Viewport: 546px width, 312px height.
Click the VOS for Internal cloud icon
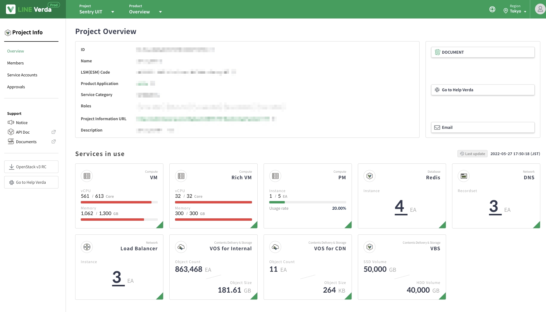click(x=181, y=247)
